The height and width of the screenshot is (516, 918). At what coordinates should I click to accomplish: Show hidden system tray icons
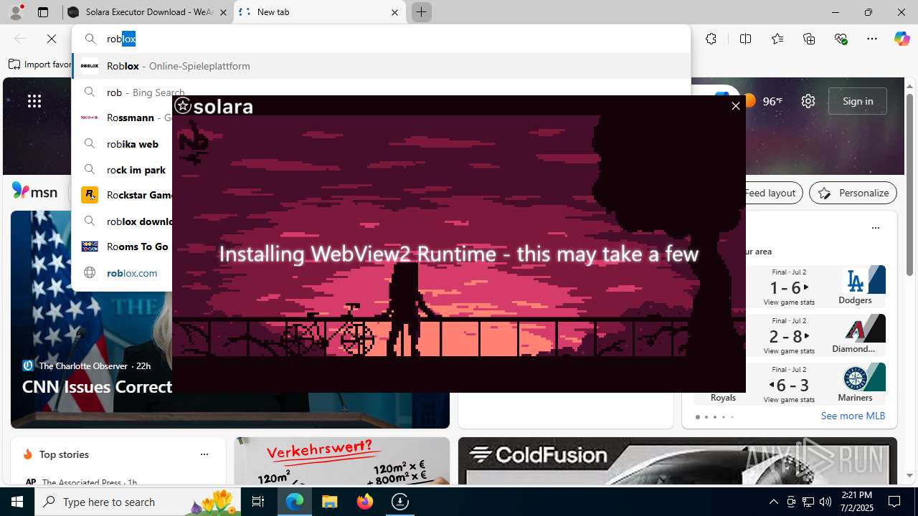773,502
